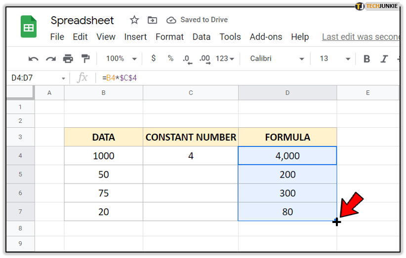The height and width of the screenshot is (258, 406).
Task: Toggle bold formatting
Action: (366, 59)
